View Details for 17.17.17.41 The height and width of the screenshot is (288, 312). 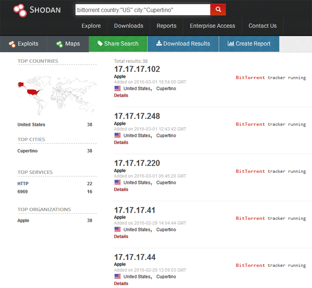(x=121, y=237)
